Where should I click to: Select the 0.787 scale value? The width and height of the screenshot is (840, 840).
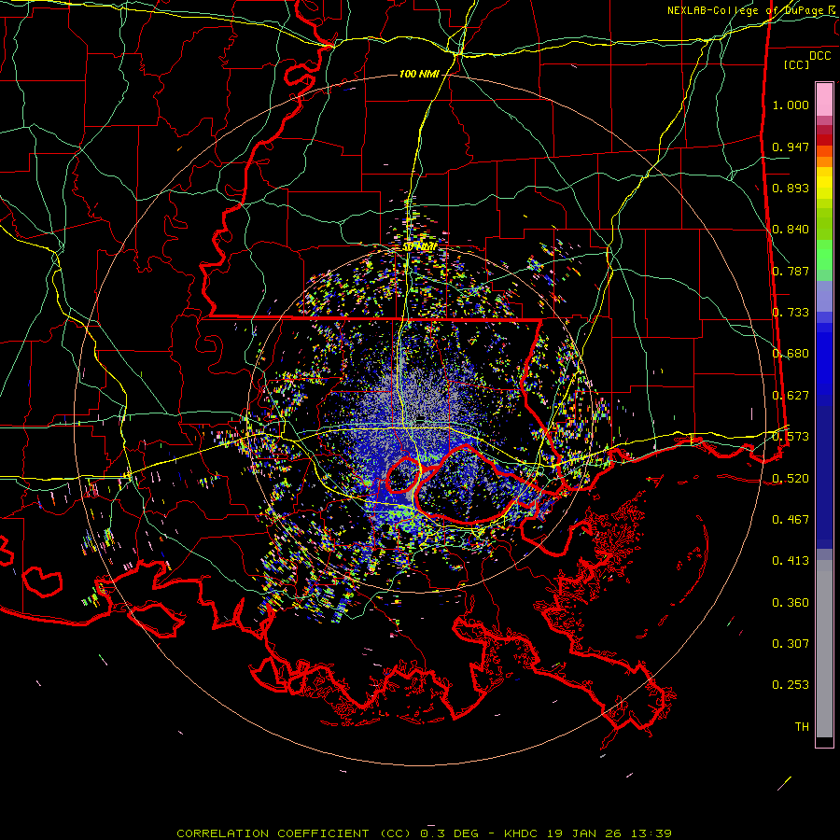(x=791, y=271)
